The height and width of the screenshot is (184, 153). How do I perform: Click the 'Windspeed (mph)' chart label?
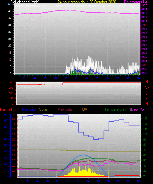25,2
